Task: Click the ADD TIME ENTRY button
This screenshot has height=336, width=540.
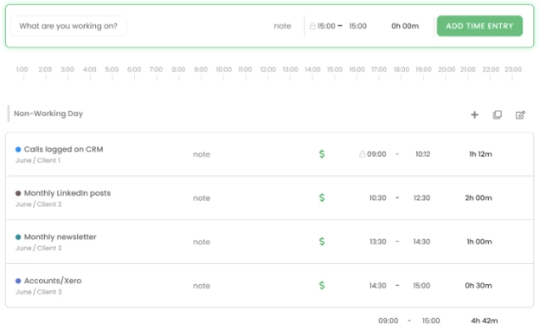Action: click(479, 26)
